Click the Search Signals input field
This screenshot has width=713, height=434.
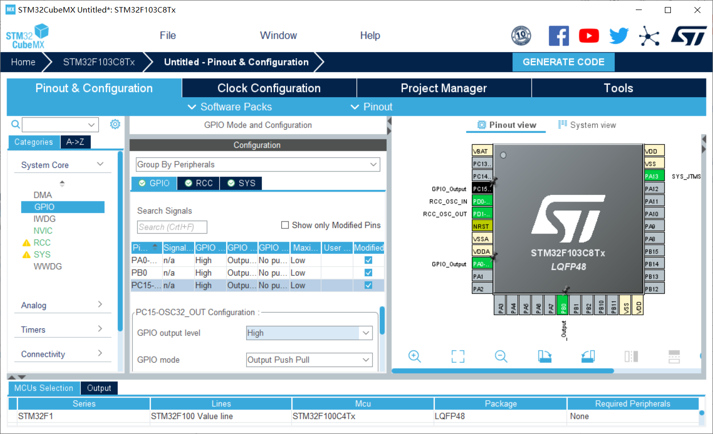tap(172, 227)
